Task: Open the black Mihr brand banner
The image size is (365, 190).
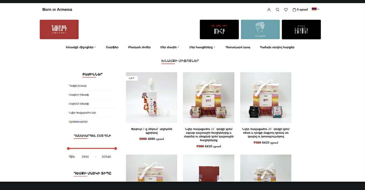Action: (x=219, y=29)
